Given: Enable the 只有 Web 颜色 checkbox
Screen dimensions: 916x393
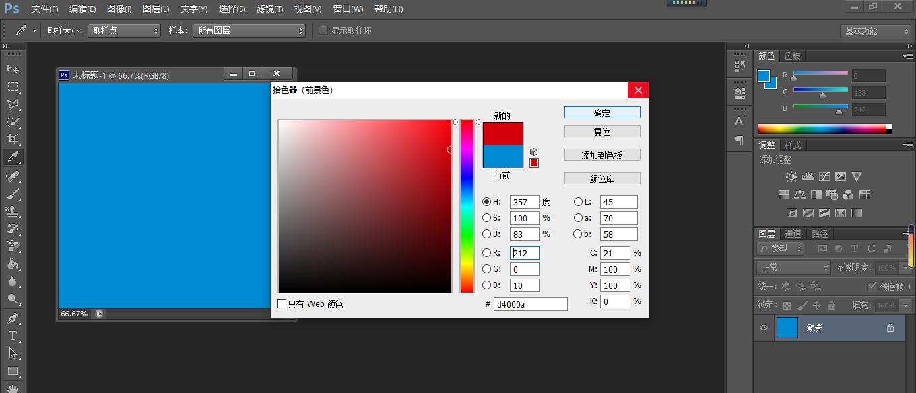Looking at the screenshot, I should [282, 304].
